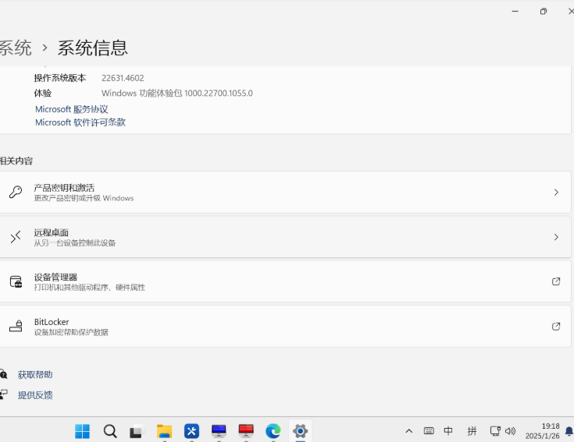Open 产品密钥和激活 settings row

285,192
